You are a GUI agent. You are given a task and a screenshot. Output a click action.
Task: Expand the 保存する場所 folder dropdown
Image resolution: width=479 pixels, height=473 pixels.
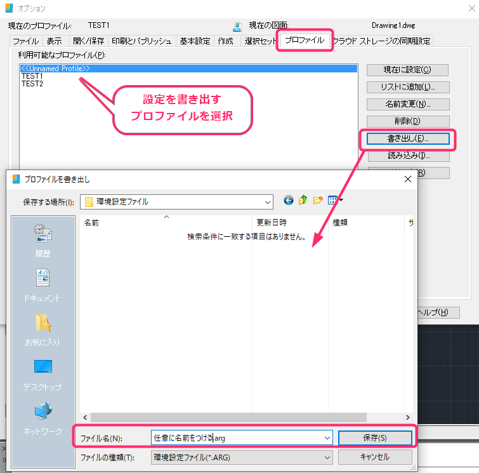click(x=267, y=202)
